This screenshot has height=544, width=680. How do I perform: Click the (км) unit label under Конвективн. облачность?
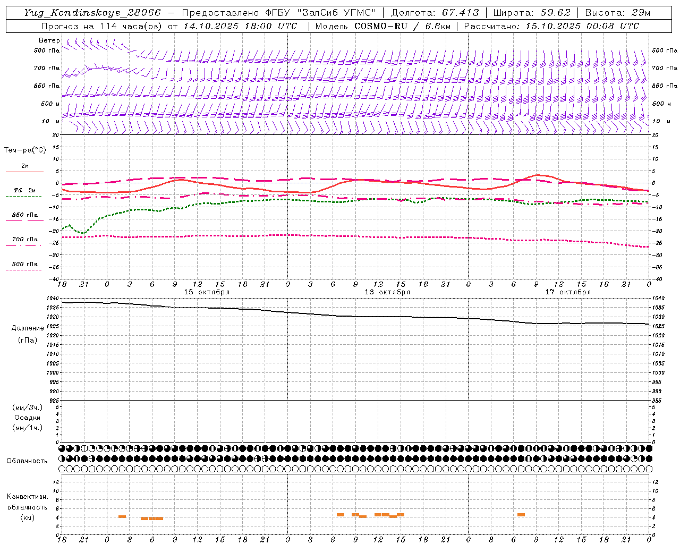pos(27,517)
